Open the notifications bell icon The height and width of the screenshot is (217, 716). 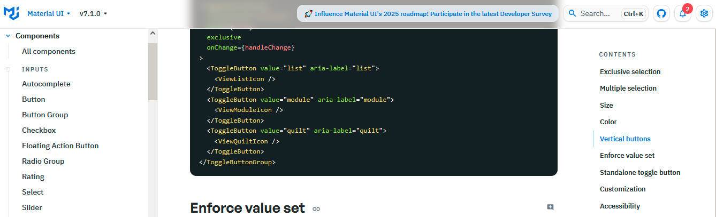point(683,13)
